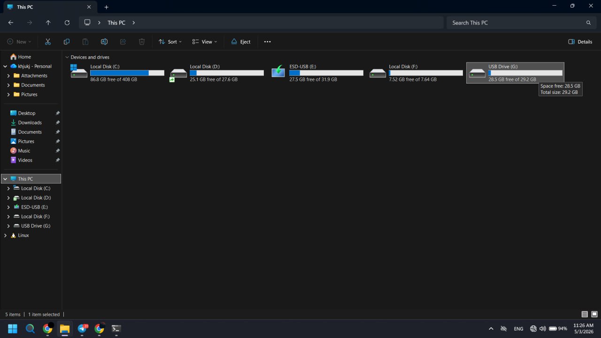This screenshot has height=338, width=601.
Task: Open taskbar Search icon
Action: click(30, 329)
